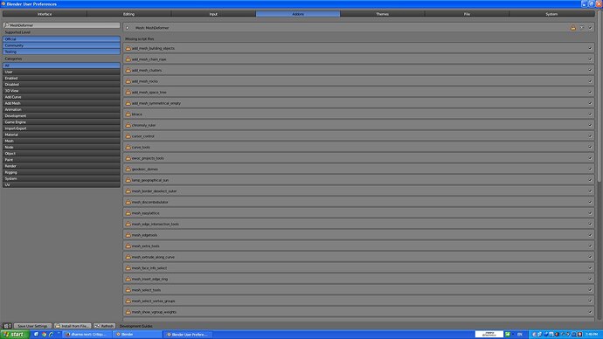
Task: Click warning icon beside mesh_show_vgroup_weights
Action: [x=128, y=312]
